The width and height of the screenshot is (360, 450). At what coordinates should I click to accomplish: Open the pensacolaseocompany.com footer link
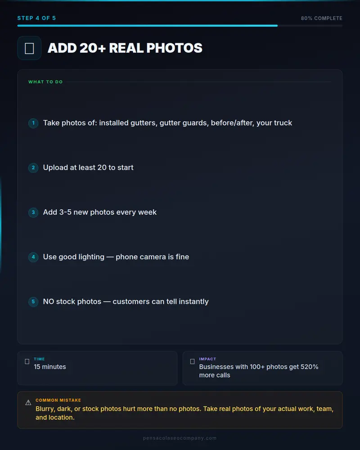[180, 438]
